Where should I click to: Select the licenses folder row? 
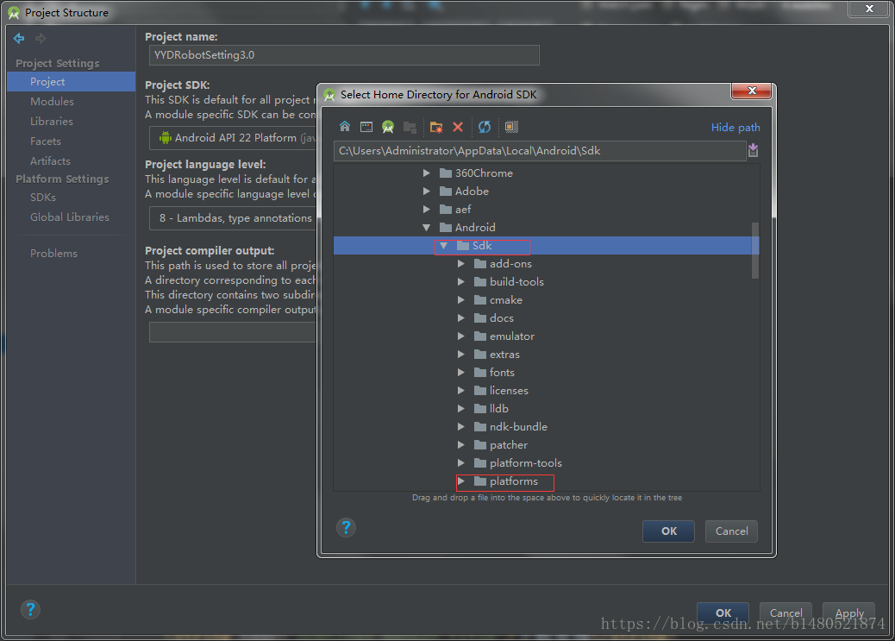coord(547,391)
